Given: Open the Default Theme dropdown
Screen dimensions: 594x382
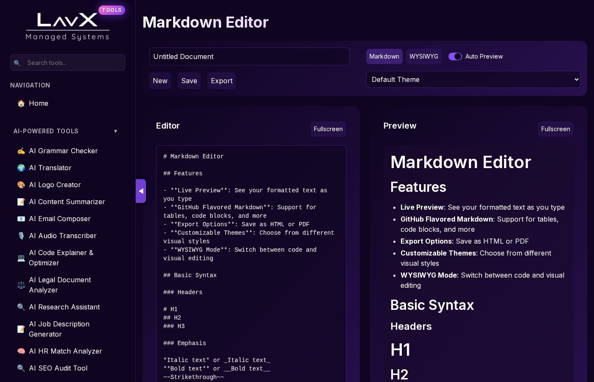Looking at the screenshot, I should pos(473,79).
